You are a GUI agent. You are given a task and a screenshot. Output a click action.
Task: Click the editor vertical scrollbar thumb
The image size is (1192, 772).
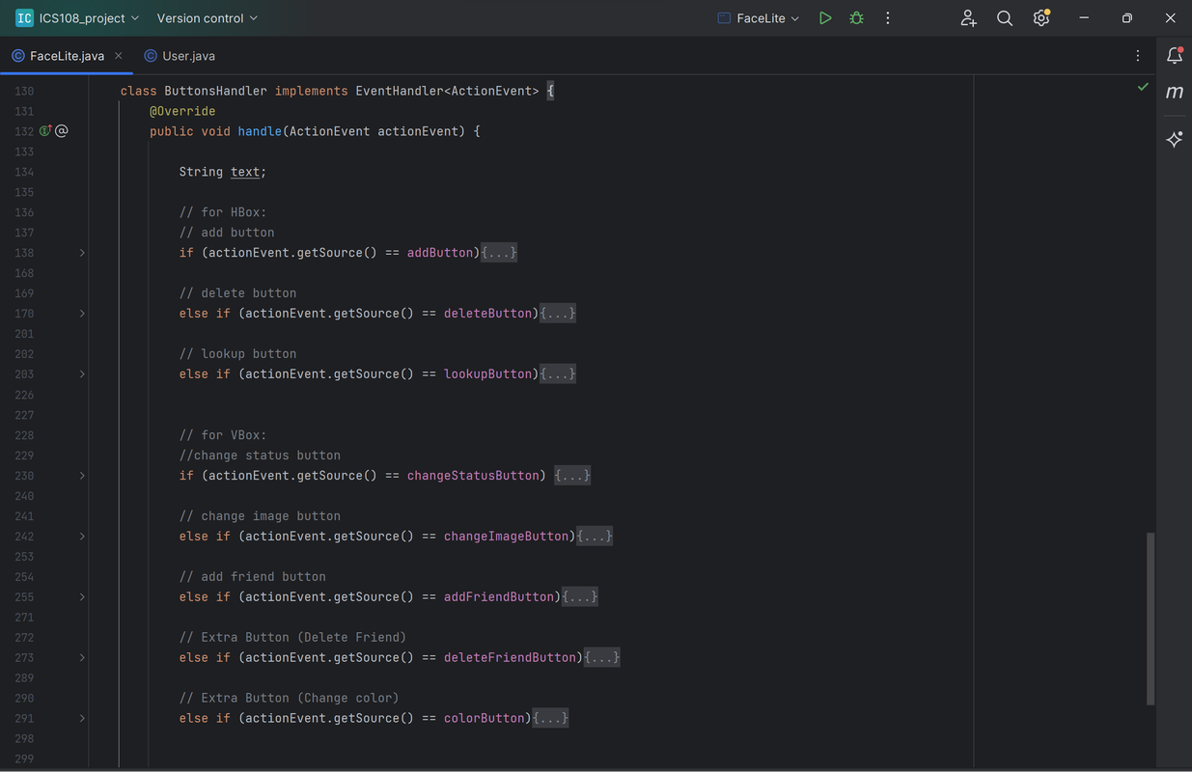tap(1150, 618)
